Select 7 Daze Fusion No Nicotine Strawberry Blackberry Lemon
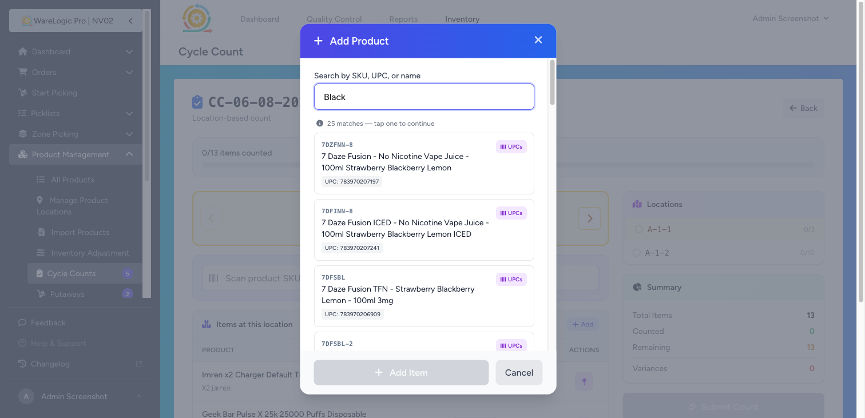The height and width of the screenshot is (418, 865). pyautogui.click(x=424, y=164)
